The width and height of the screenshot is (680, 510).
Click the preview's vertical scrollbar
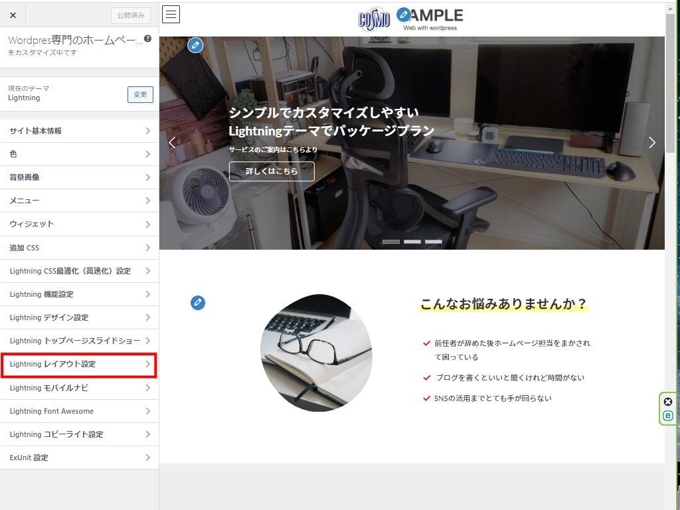pyautogui.click(x=670, y=80)
